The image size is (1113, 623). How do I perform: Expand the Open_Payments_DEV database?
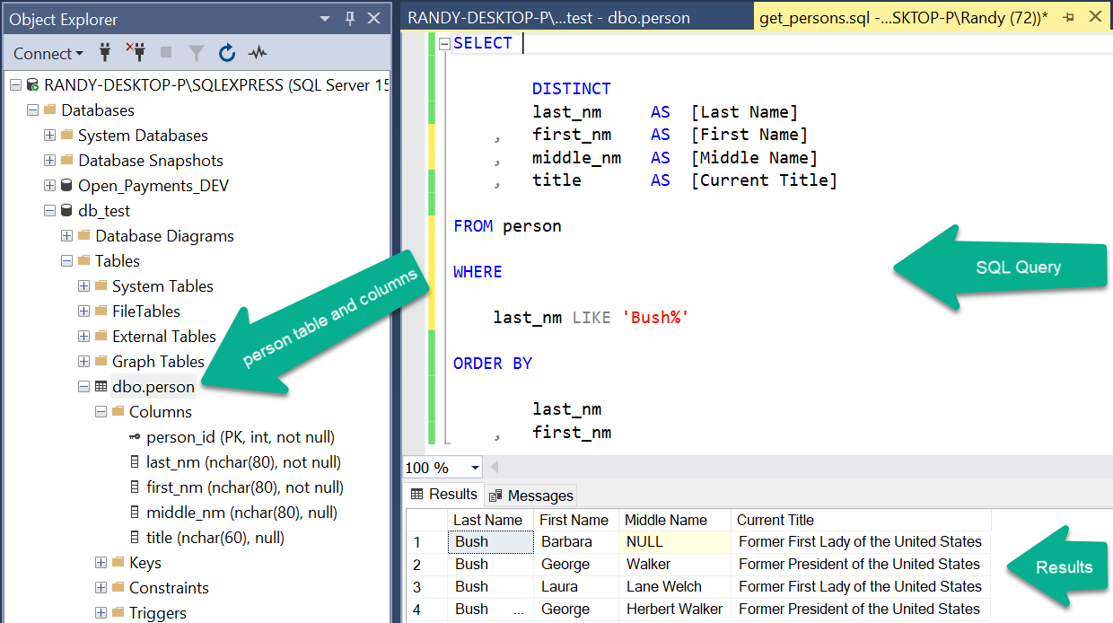(50, 186)
